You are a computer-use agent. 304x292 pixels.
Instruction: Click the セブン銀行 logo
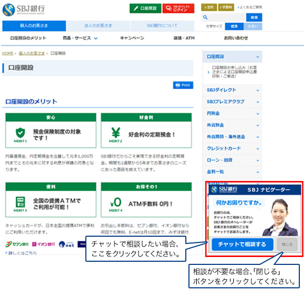click(x=17, y=244)
